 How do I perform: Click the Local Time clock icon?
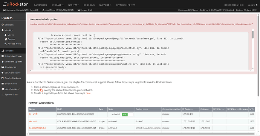(x=43, y=10)
